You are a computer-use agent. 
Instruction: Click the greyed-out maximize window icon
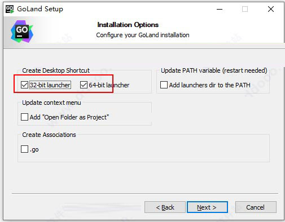click(x=245, y=9)
